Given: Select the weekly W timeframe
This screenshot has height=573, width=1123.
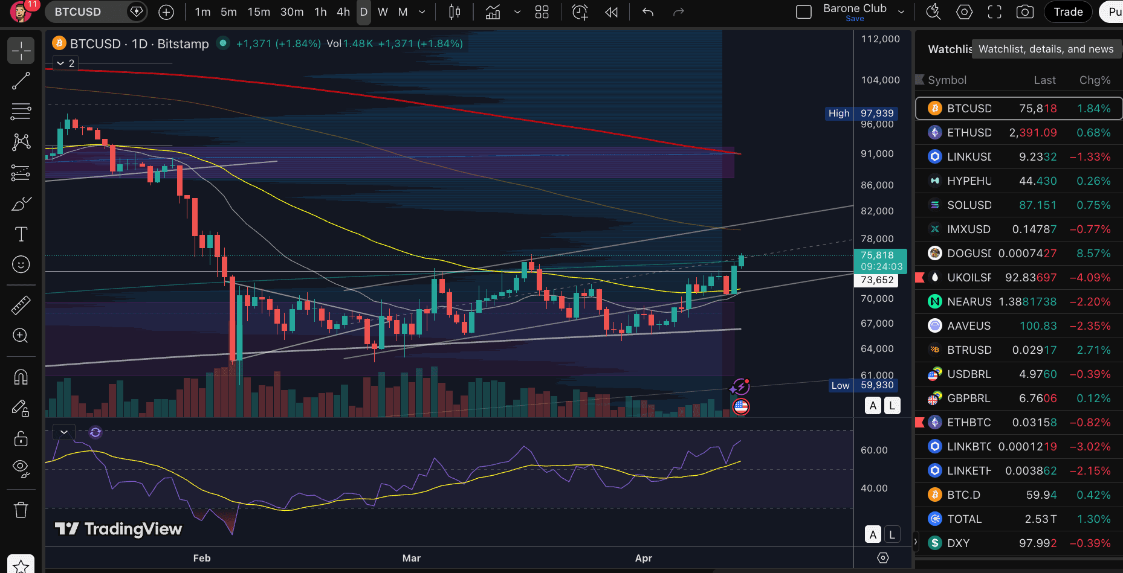Looking at the screenshot, I should coord(383,12).
